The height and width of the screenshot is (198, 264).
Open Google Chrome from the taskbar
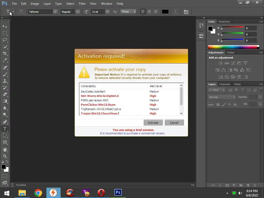click(38, 193)
